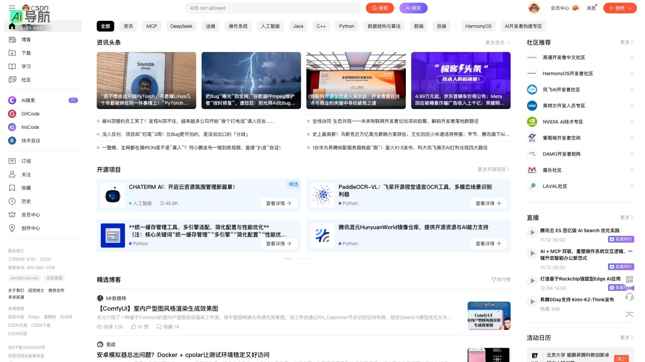645x362 pixels.
Task: Switch to the 人工智能 category tab
Action: [x=270, y=26]
